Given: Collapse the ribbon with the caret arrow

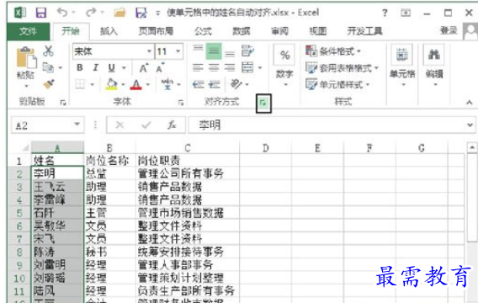Looking at the screenshot, I should click(x=469, y=103).
